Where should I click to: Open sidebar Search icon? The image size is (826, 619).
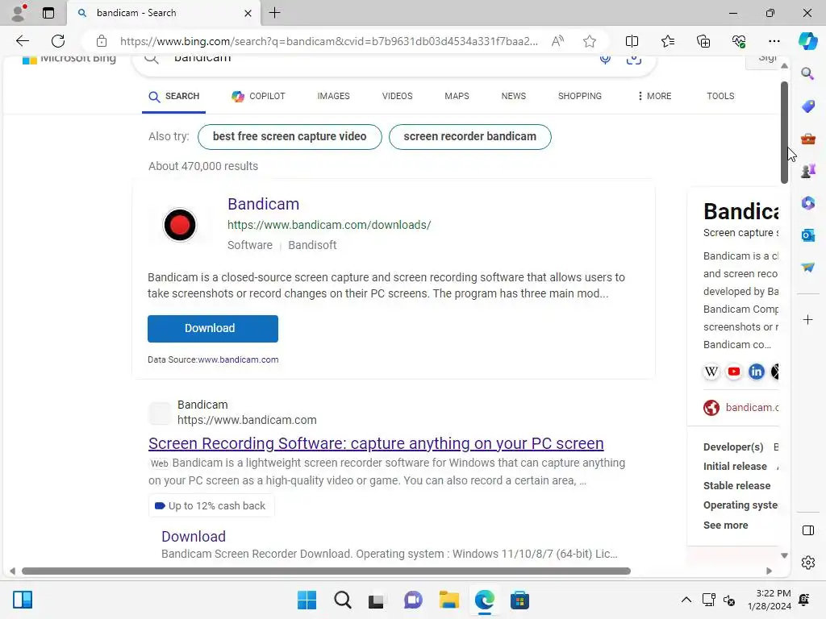[x=807, y=73]
